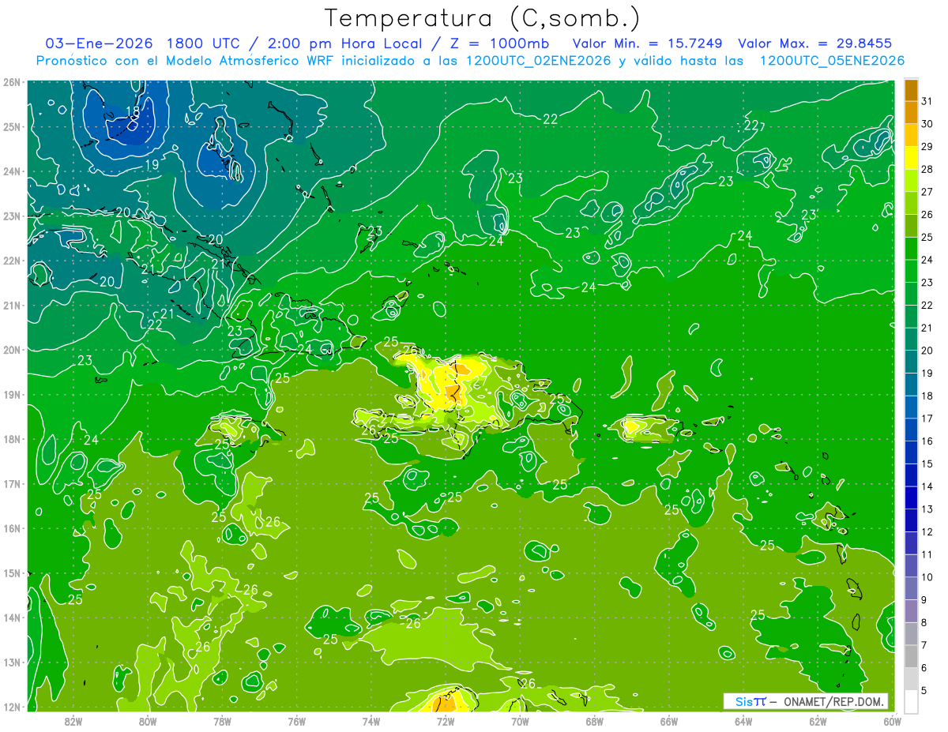
Task: Click the 24N latitude axis label
Action: 12,171
